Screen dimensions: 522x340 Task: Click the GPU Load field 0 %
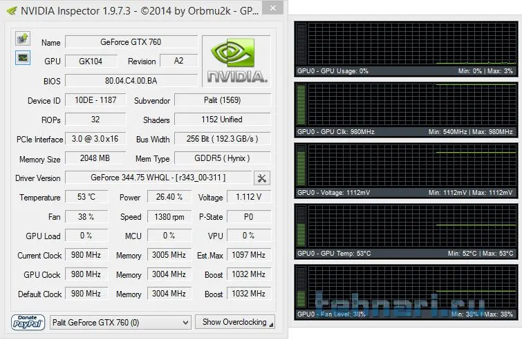pos(86,236)
